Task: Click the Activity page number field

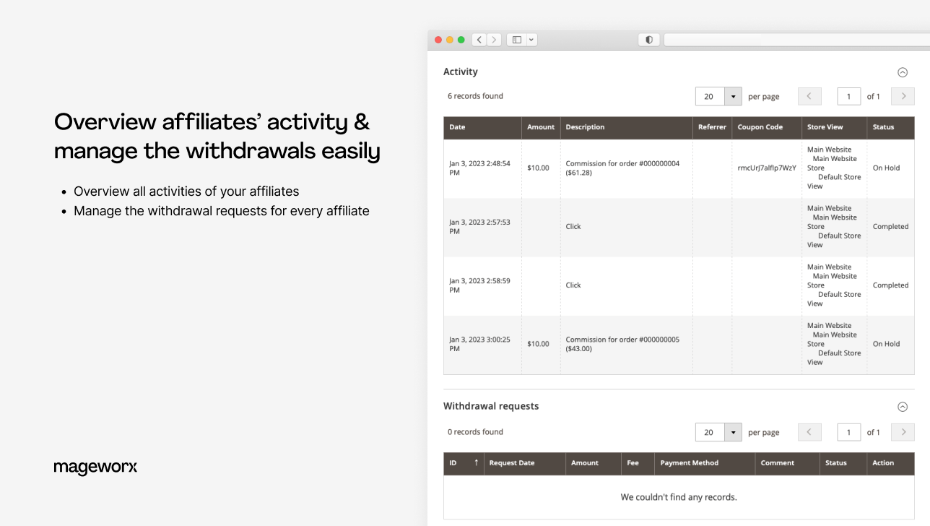Action: (848, 96)
